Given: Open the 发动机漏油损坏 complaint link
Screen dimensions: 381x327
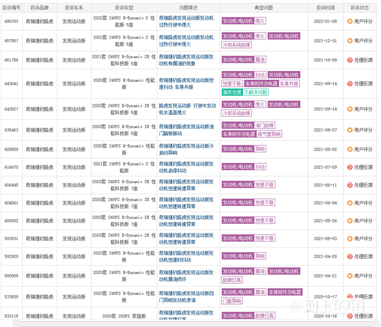Looking at the screenshot, I should point(186,276).
